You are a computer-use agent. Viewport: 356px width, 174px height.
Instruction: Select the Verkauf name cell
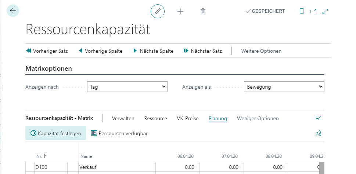[x=117, y=167]
